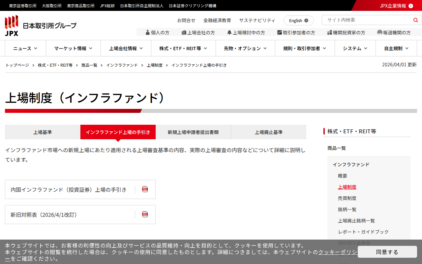
Task: Expand the 上場会社情報 menu
Action: pos(126,48)
